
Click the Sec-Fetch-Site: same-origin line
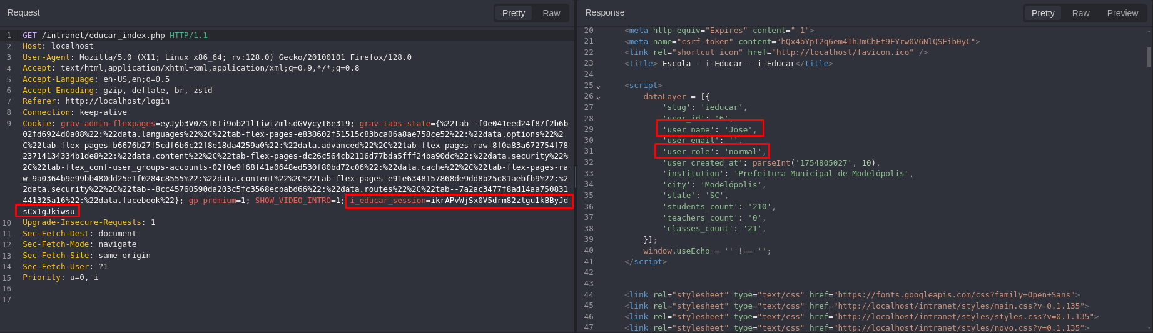tap(86, 256)
